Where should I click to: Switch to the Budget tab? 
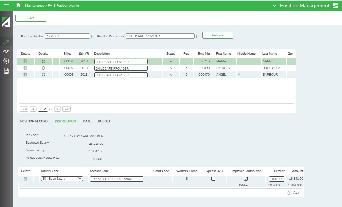(x=104, y=121)
